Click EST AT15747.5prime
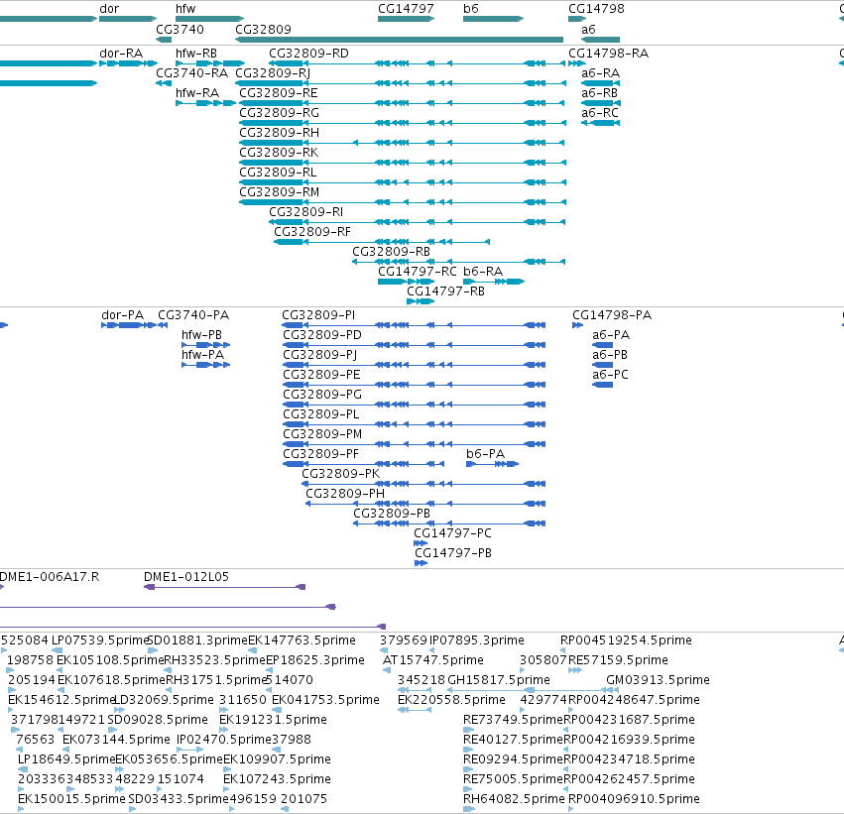Screen dimensions: 844x814 click(433, 660)
